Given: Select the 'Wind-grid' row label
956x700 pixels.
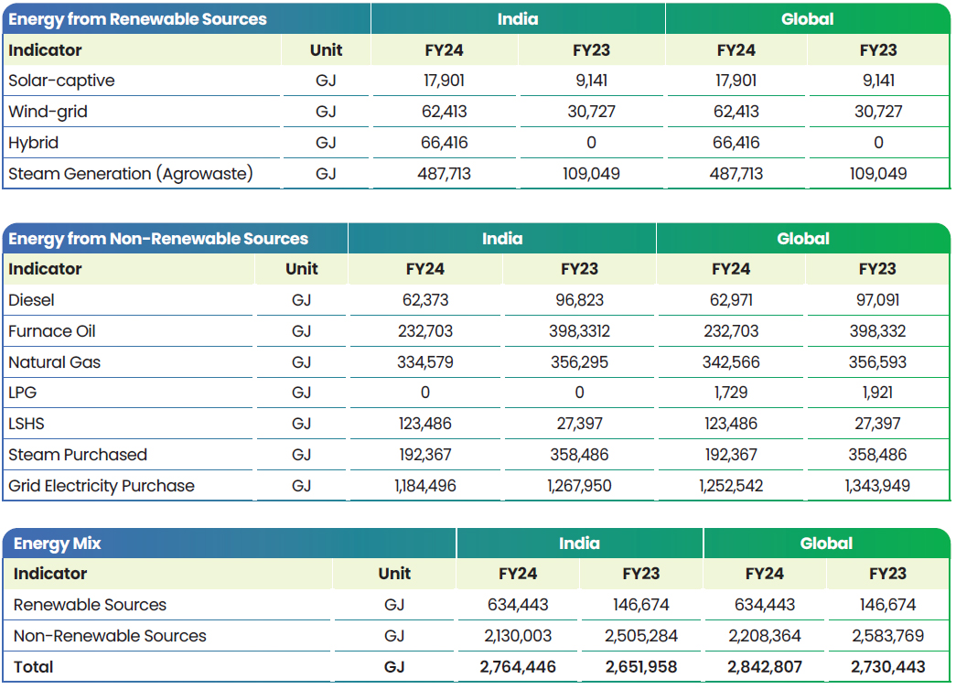Looking at the screenshot, I should point(48,112).
